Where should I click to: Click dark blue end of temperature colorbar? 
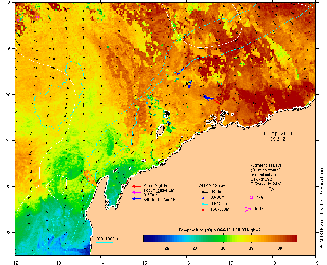(146, 238)
